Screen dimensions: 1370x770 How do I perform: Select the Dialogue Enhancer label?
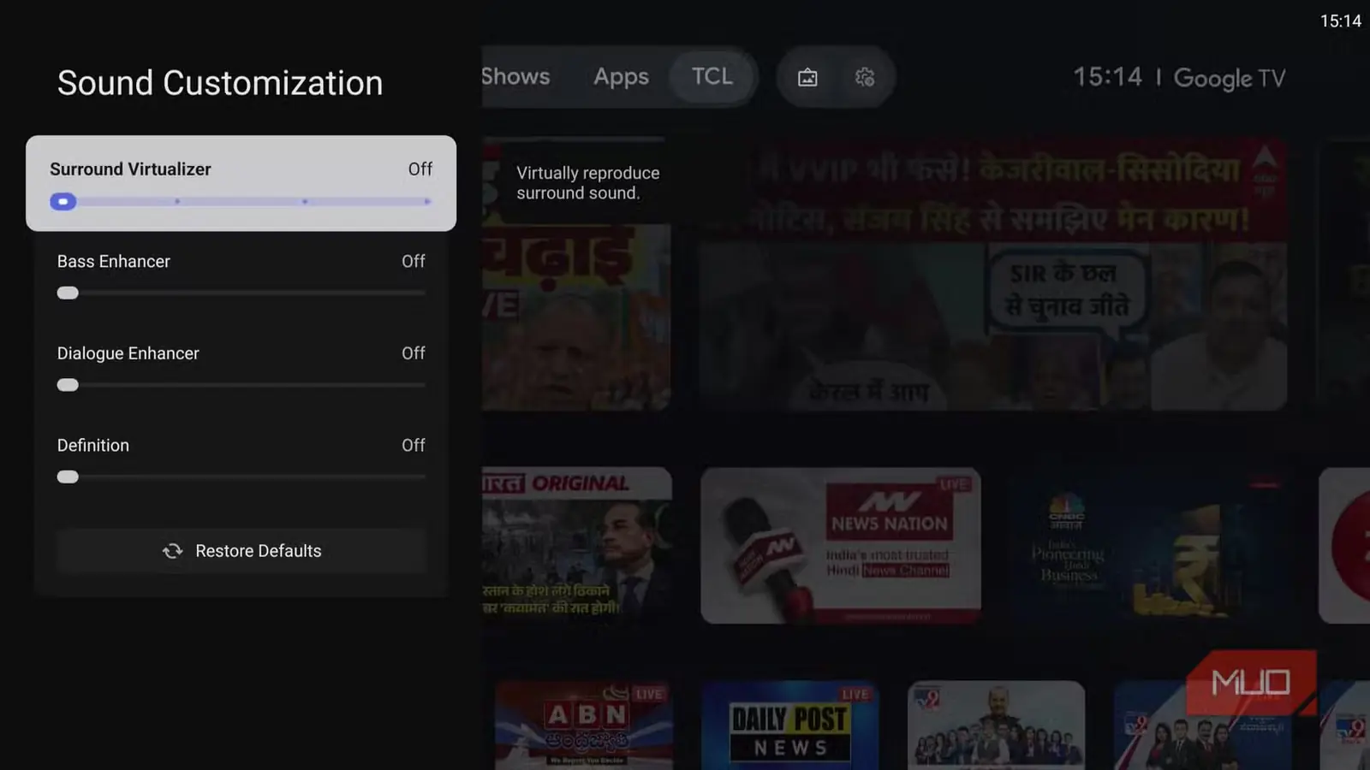pyautogui.click(x=128, y=353)
